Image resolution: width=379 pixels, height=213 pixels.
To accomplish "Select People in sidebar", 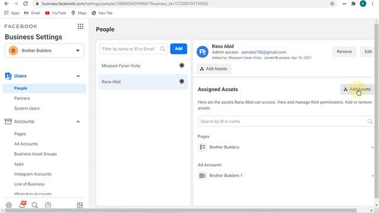I will [x=44, y=88].
